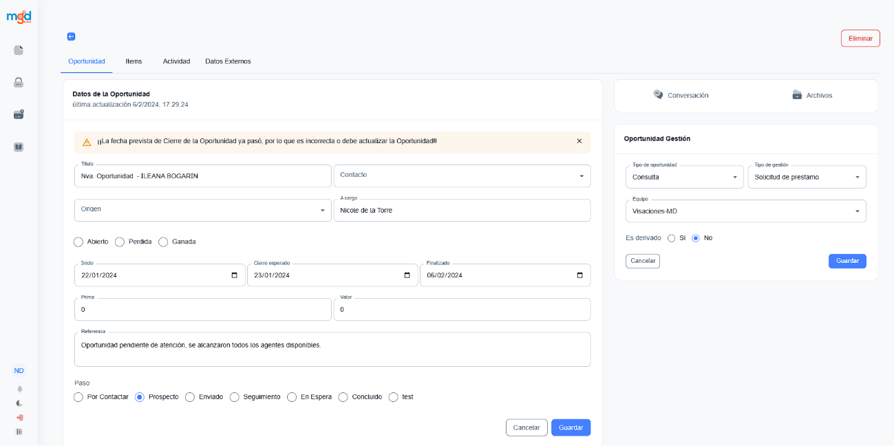Screen dimensions: 894x446
Task: Choose the Seguimiento step option
Action: [x=235, y=397]
